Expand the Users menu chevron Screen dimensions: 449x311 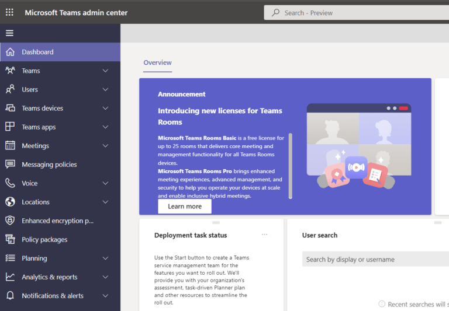[x=105, y=89]
